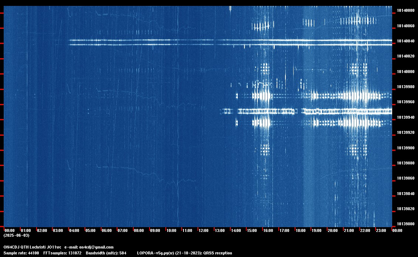
Task: Select the 10140060 frequency label
Action: (x=406, y=26)
